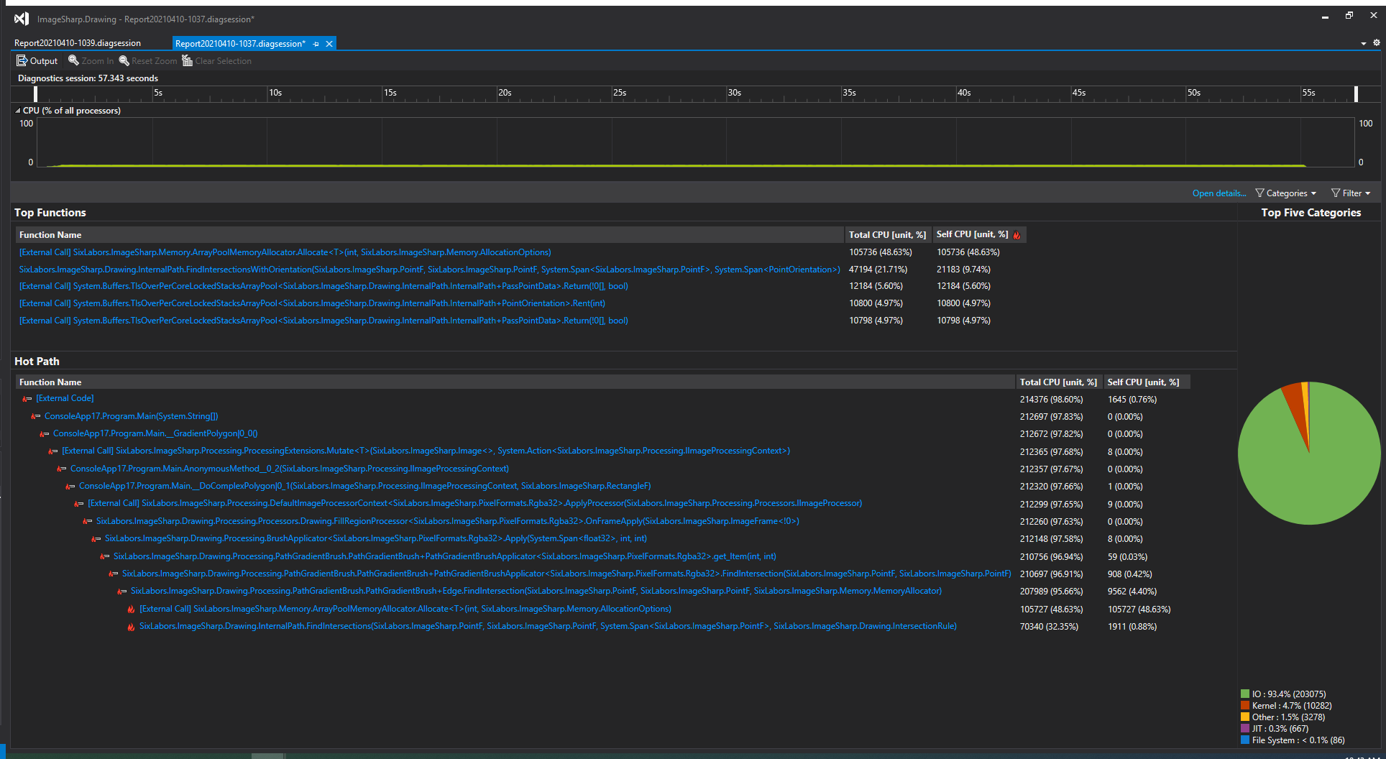Click the green IO color swatch in the legend
Screen dimensions: 1386x759
[x=1244, y=694]
